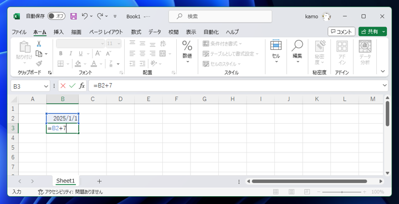Click the Borders grid icon

click(60, 63)
